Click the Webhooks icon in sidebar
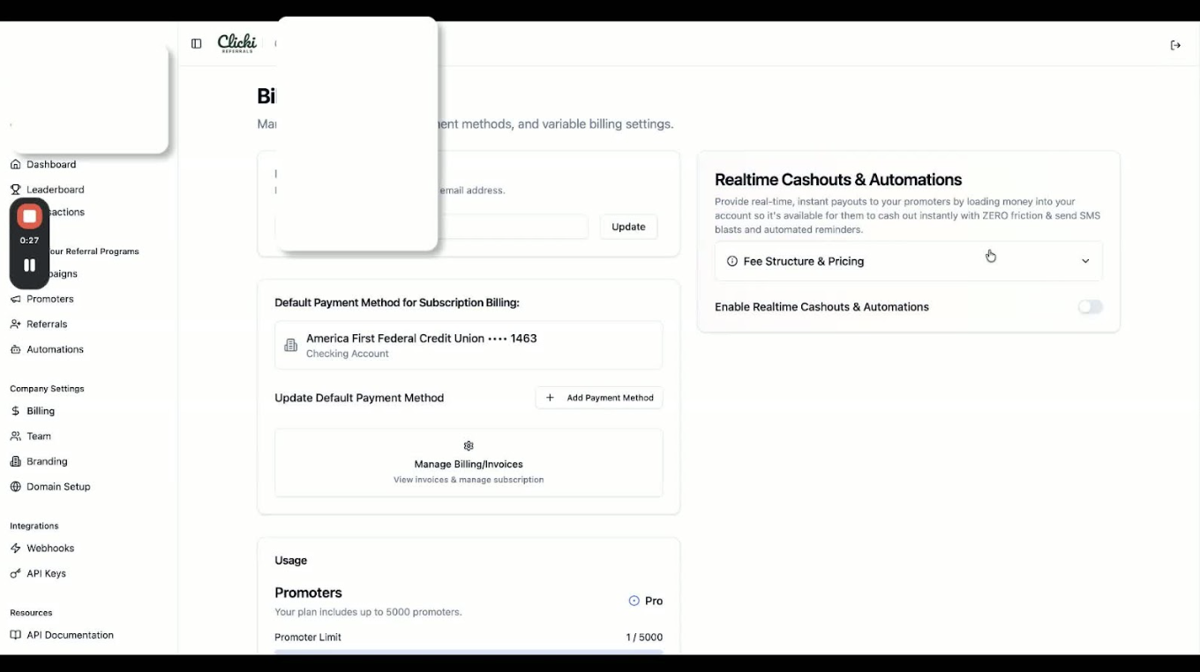 pyautogui.click(x=15, y=549)
